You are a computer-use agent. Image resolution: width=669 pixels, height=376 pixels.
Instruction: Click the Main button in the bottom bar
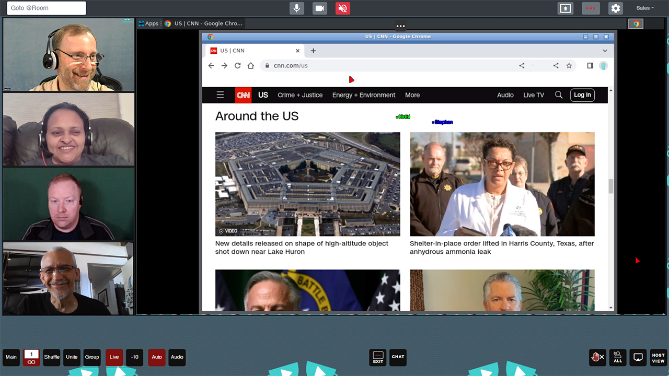11,357
